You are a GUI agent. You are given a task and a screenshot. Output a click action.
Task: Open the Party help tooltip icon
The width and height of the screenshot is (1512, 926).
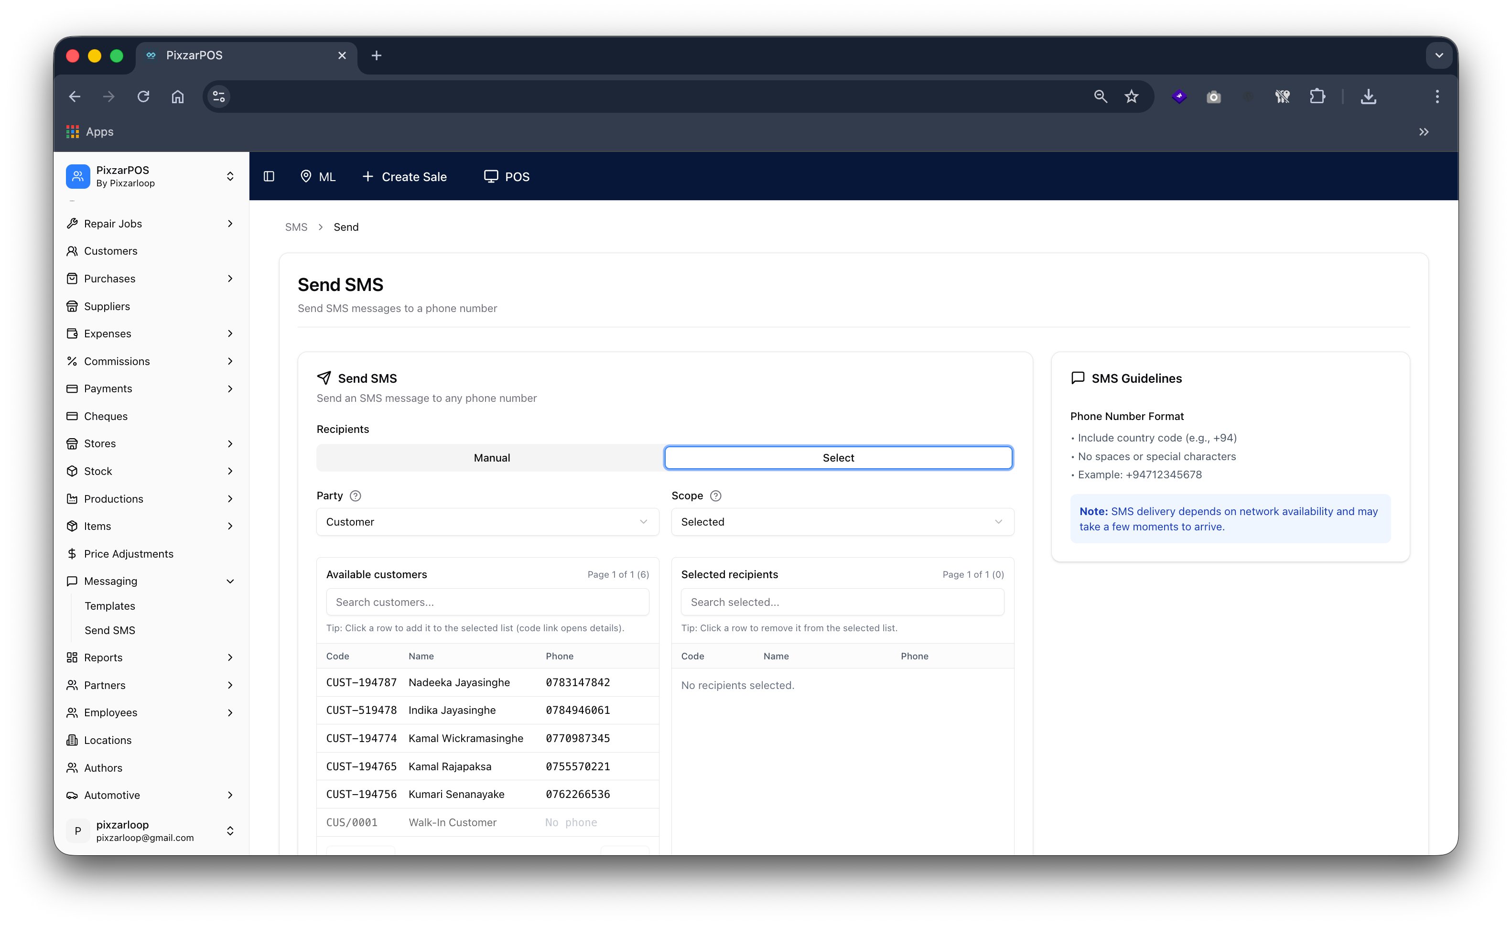pyautogui.click(x=356, y=495)
